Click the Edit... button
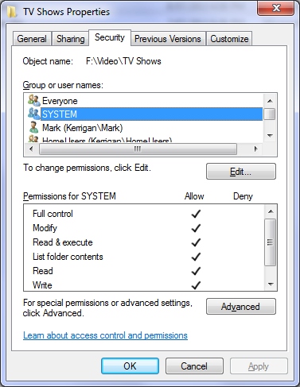 tap(241, 172)
